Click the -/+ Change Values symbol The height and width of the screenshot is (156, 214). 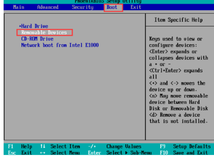click(92, 146)
